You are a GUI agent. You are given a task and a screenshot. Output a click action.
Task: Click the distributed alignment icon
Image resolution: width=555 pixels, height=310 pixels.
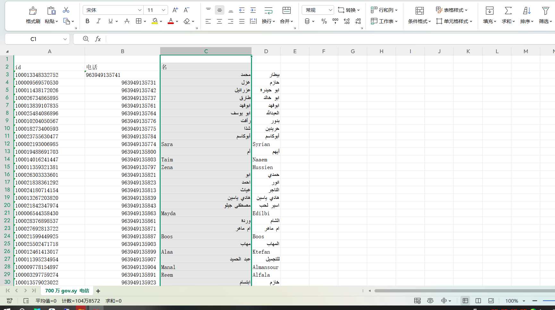(253, 21)
